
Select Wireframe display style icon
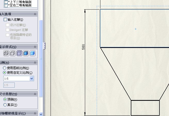(x=6, y=53)
